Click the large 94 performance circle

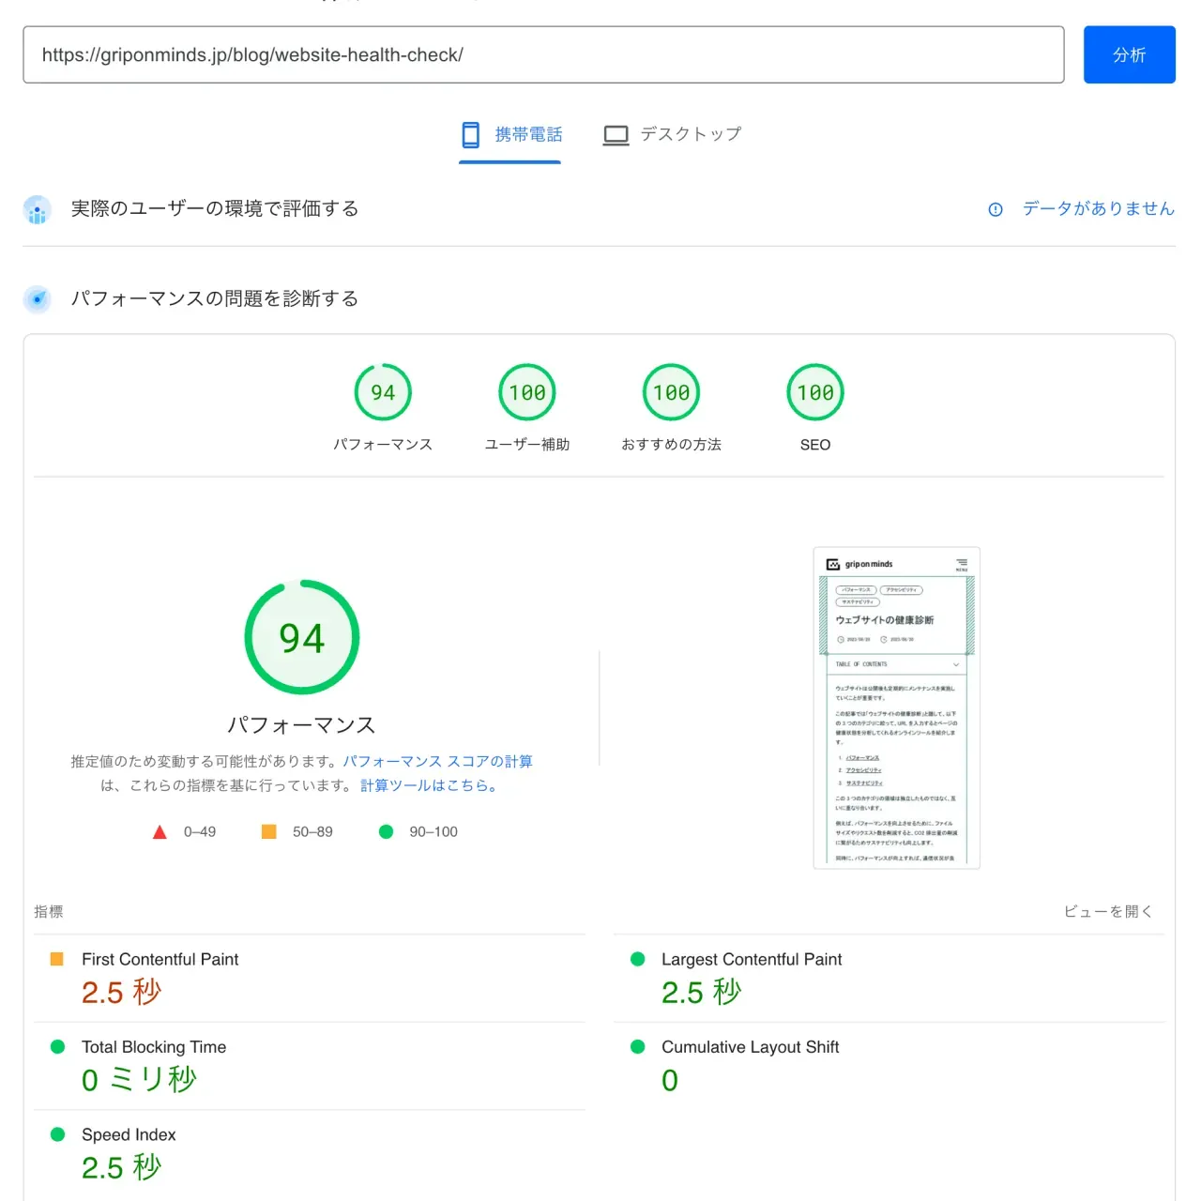[x=301, y=636]
